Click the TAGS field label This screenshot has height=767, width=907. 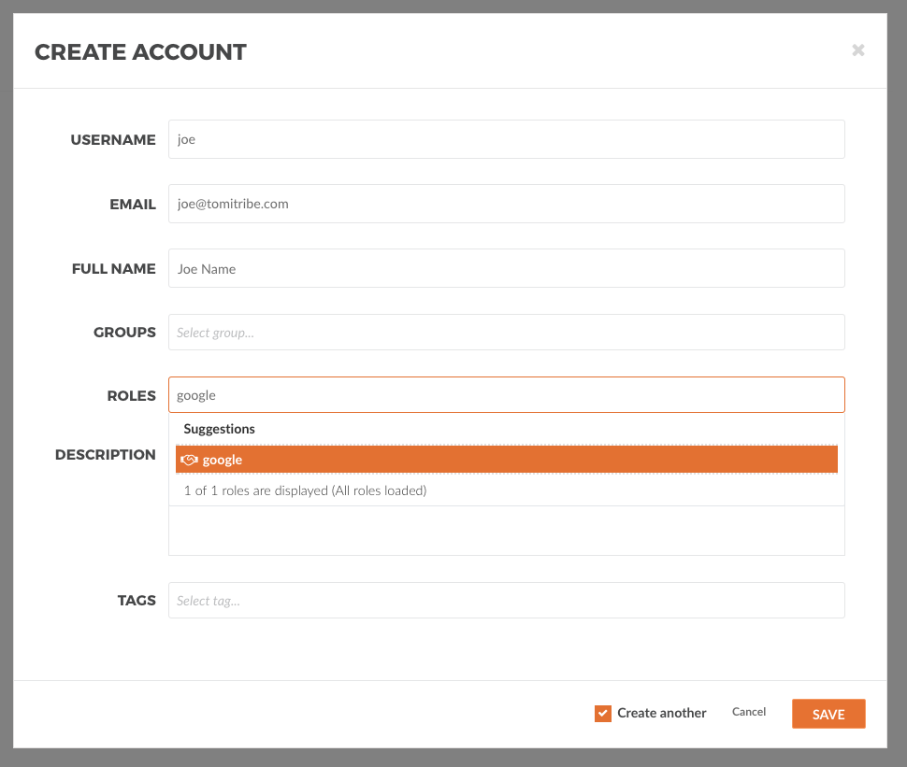137,601
